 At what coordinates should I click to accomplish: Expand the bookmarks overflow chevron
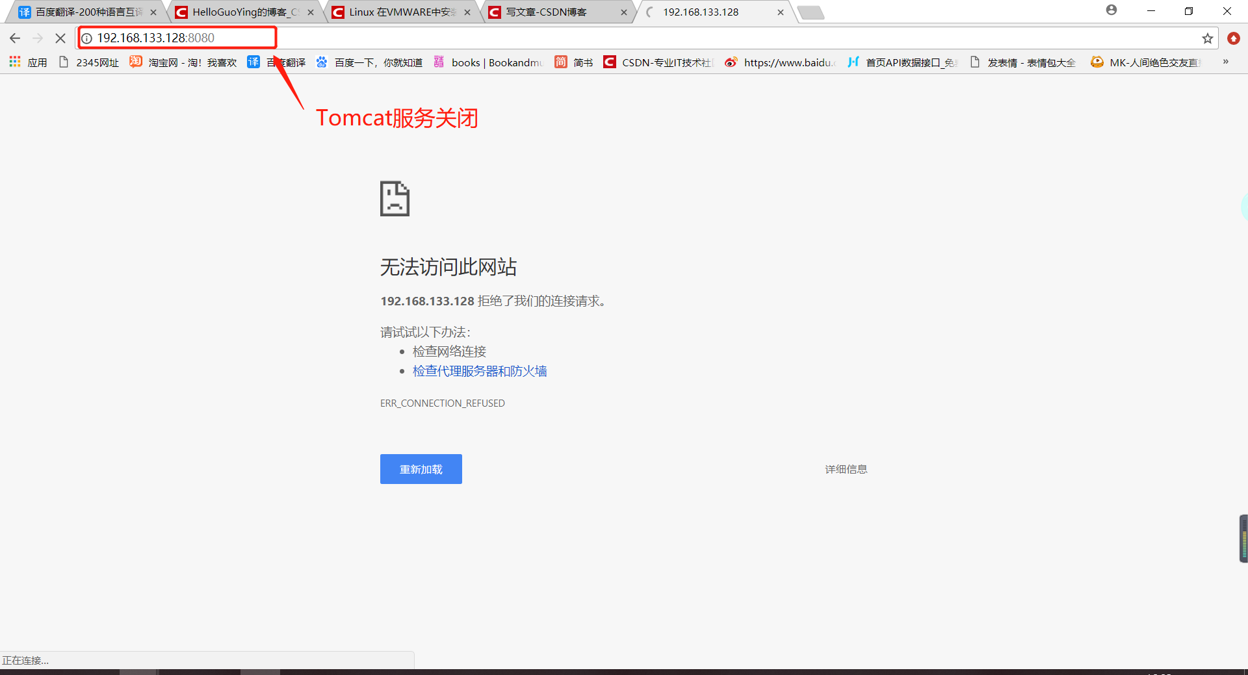tap(1226, 62)
